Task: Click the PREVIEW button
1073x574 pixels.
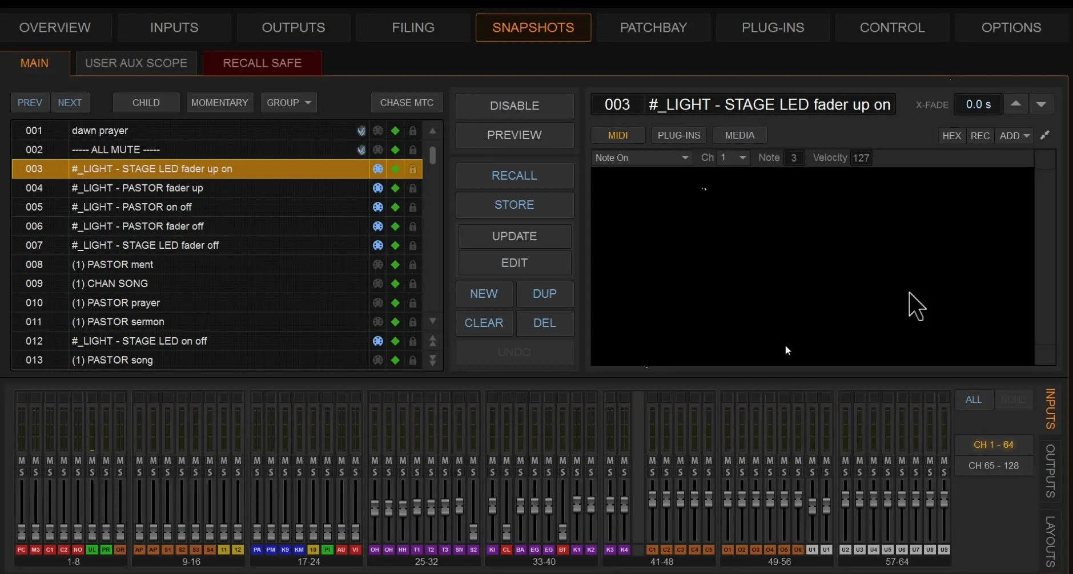Action: pyautogui.click(x=515, y=135)
